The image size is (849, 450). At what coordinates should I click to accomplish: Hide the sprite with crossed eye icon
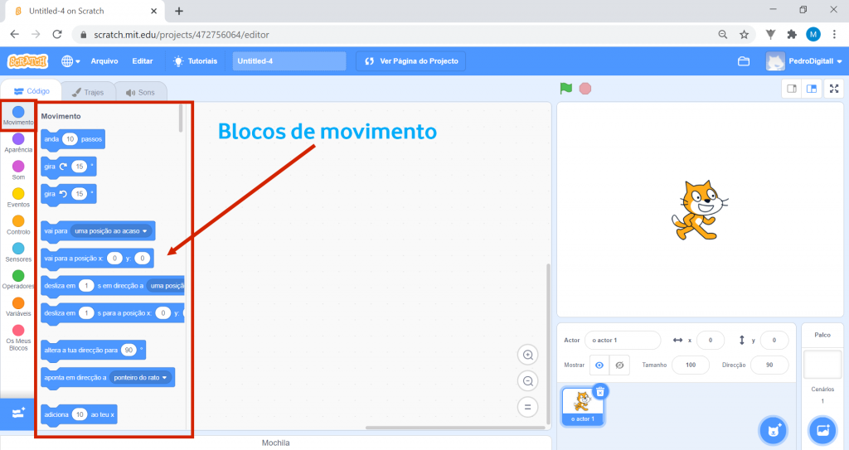[620, 365]
